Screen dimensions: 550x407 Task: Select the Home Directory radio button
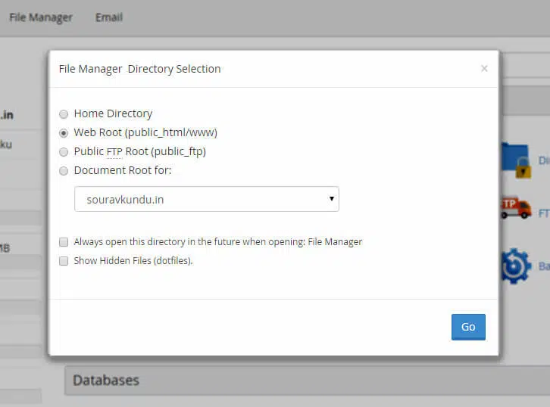[64, 114]
